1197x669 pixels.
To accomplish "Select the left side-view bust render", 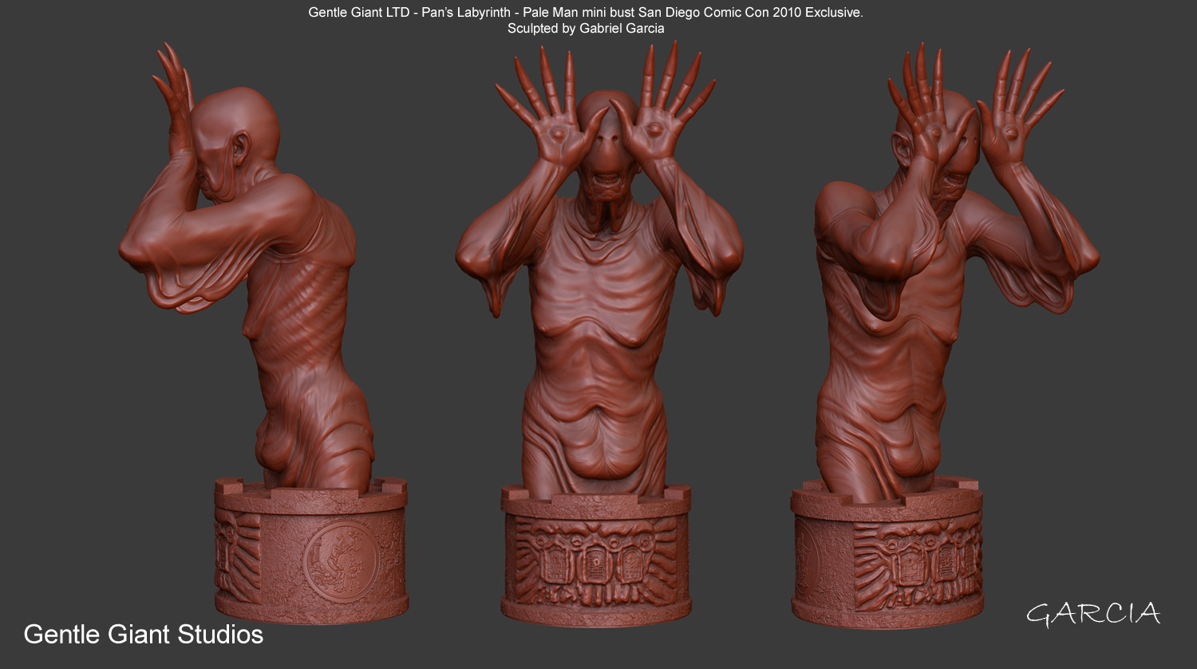I will click(x=263, y=334).
